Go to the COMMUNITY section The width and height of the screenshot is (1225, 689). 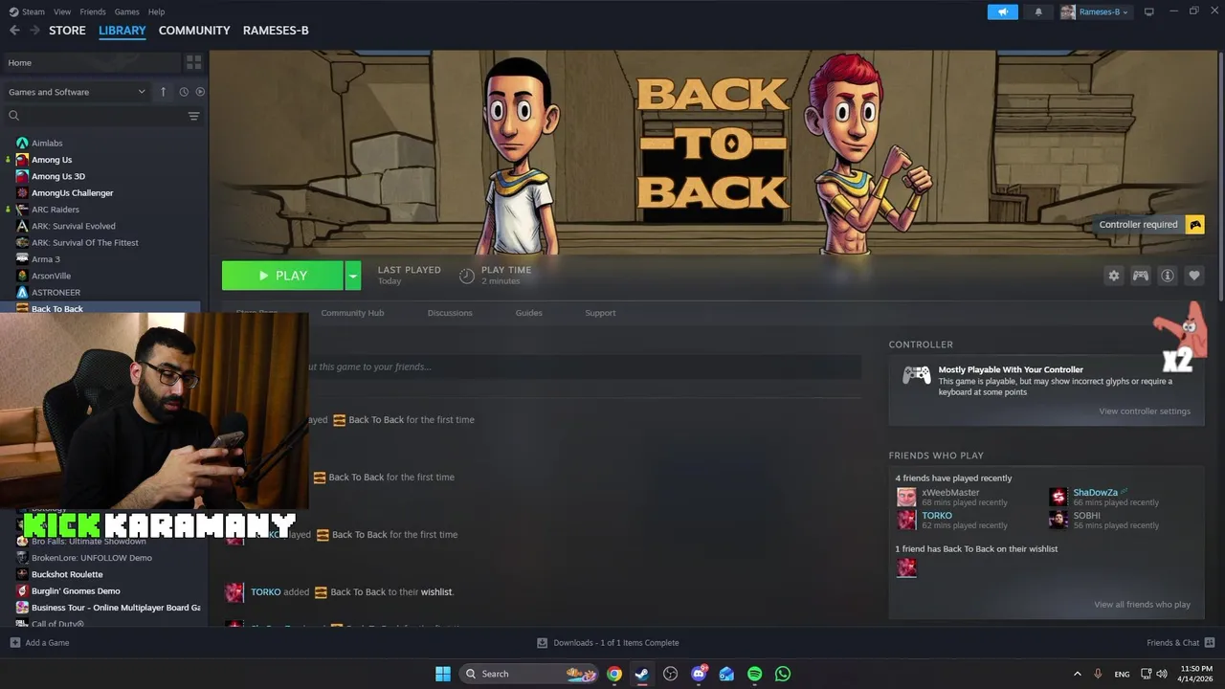pos(194,31)
